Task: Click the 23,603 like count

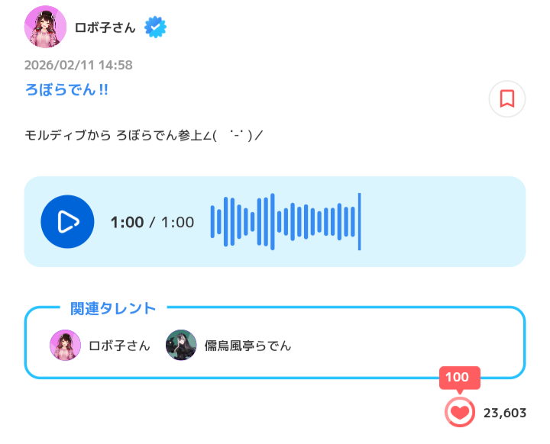Action: [x=505, y=413]
